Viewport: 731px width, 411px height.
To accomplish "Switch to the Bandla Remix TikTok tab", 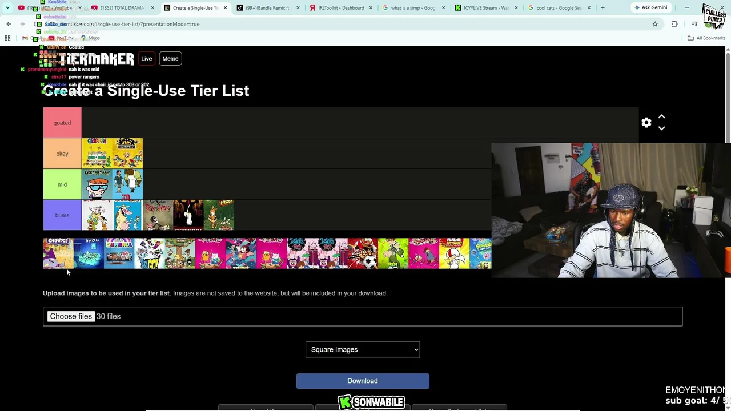I will (x=267, y=8).
